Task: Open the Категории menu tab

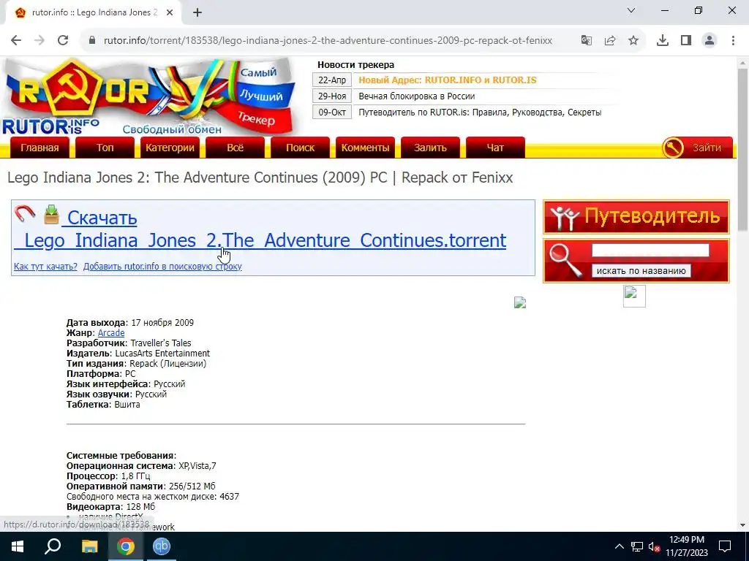Action: coord(170,148)
